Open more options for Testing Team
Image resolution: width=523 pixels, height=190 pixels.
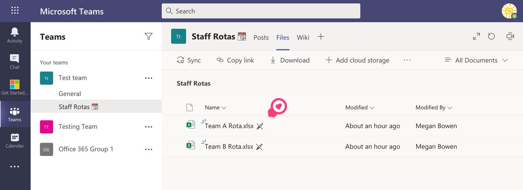pos(149,127)
